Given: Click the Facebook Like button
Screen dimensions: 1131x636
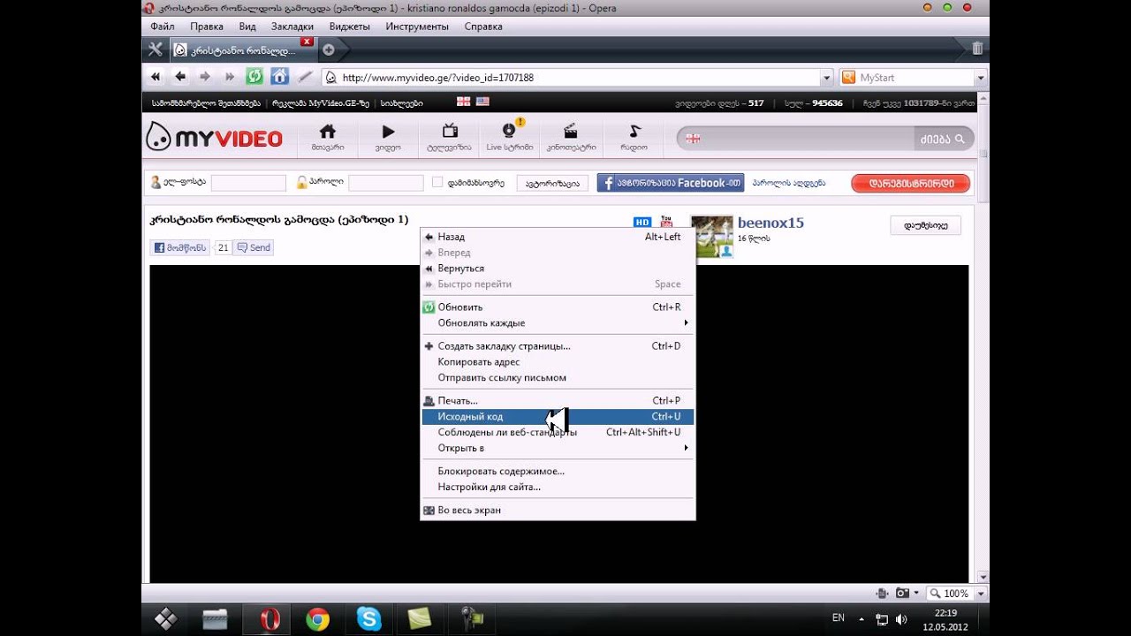Looking at the screenshot, I should (180, 248).
